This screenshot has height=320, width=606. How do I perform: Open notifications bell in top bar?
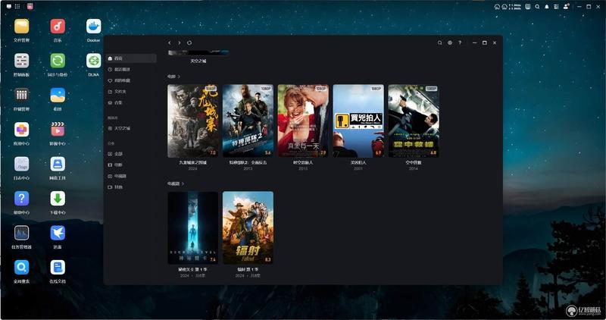(x=546, y=7)
